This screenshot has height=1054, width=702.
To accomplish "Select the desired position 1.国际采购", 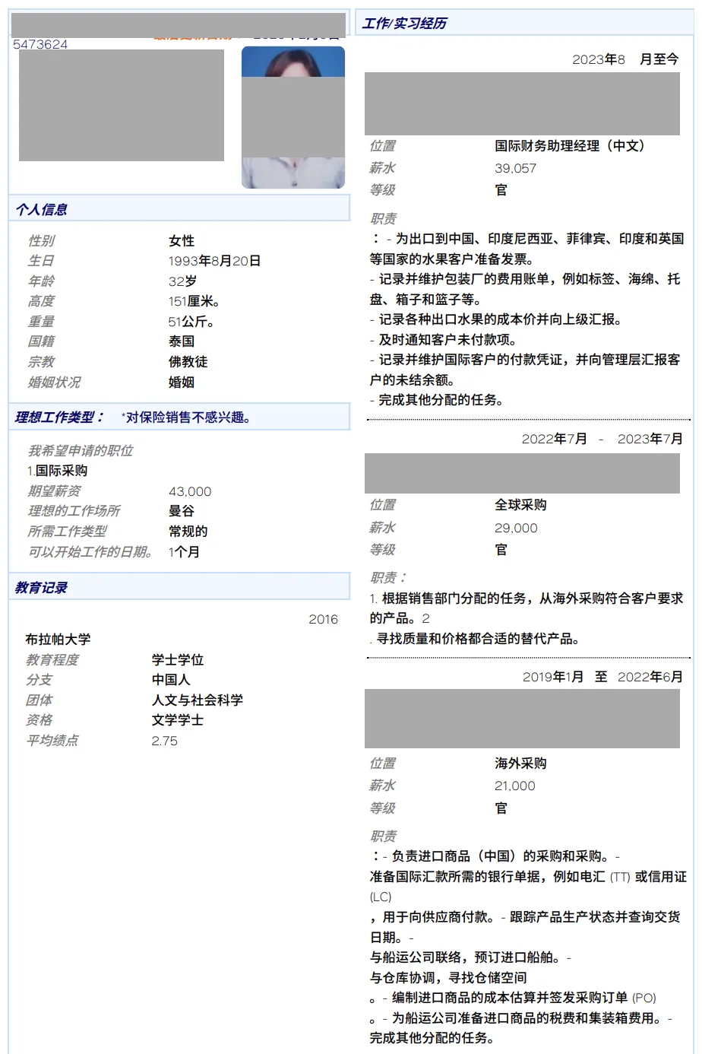I will point(58,471).
